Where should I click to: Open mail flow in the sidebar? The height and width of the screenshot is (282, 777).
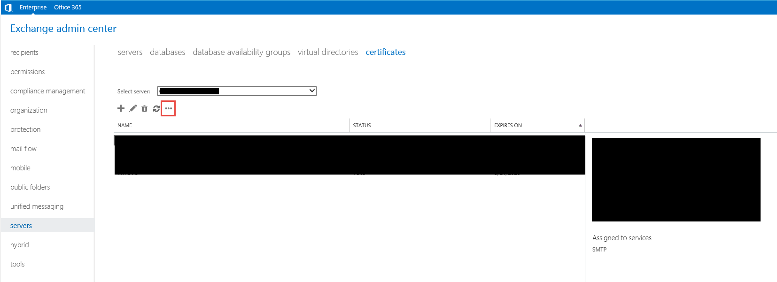23,149
